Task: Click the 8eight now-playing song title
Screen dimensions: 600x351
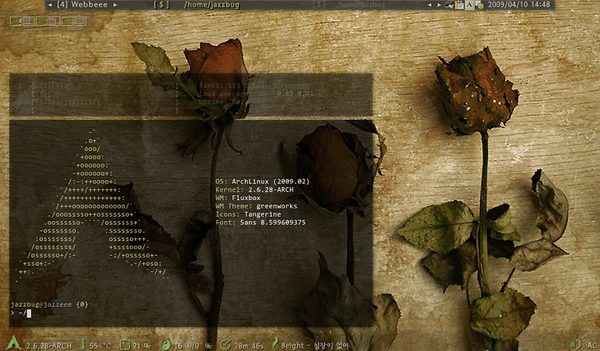Action: tap(314, 346)
